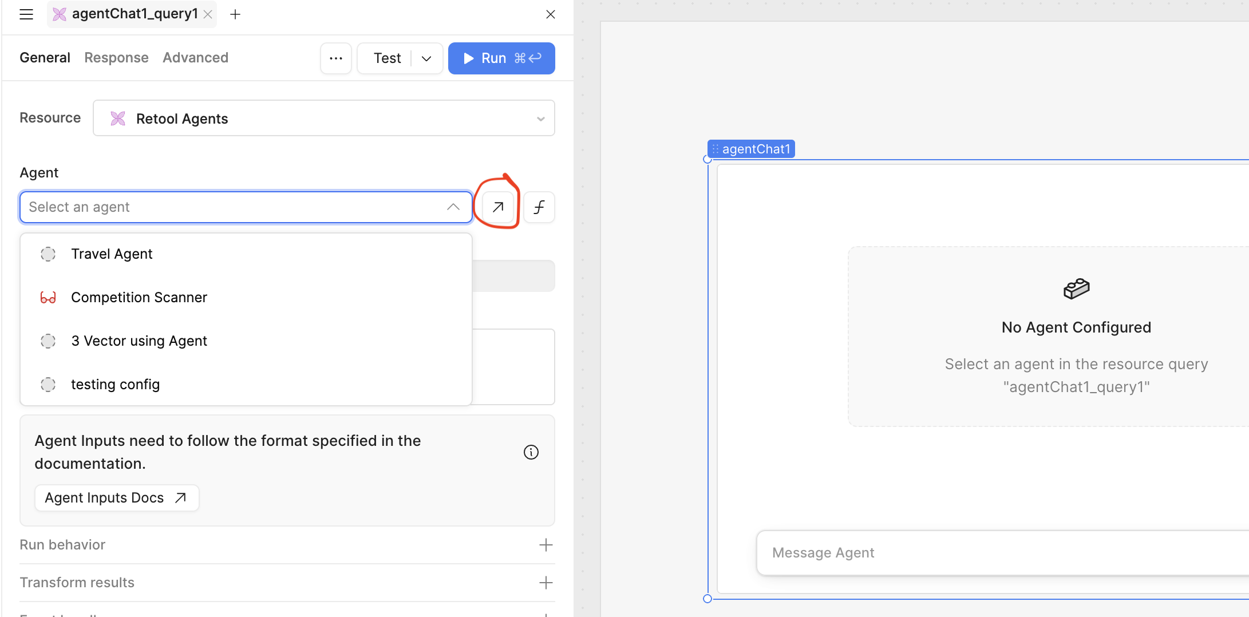This screenshot has height=617, width=1249.
Task: Choose 3 Vector using Agent option
Action: pyautogui.click(x=246, y=341)
